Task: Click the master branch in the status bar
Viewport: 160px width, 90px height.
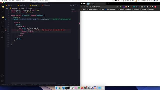Action: point(5,85)
